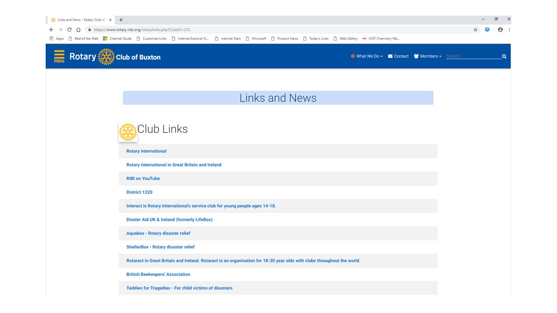Click the Links and News heading banner
This screenshot has height=313, width=557.
(278, 98)
